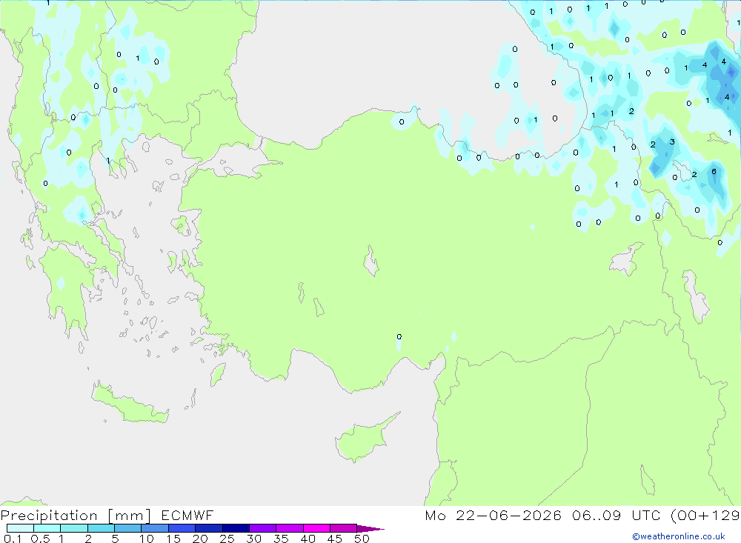Image resolution: width=741 pixels, height=543 pixels.
Task: Click the "Precipitation" title word
Action: tap(49, 516)
